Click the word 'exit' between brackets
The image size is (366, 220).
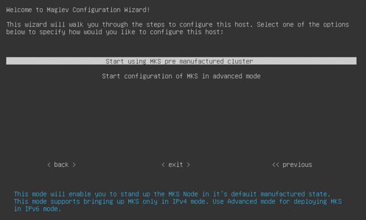(176, 165)
